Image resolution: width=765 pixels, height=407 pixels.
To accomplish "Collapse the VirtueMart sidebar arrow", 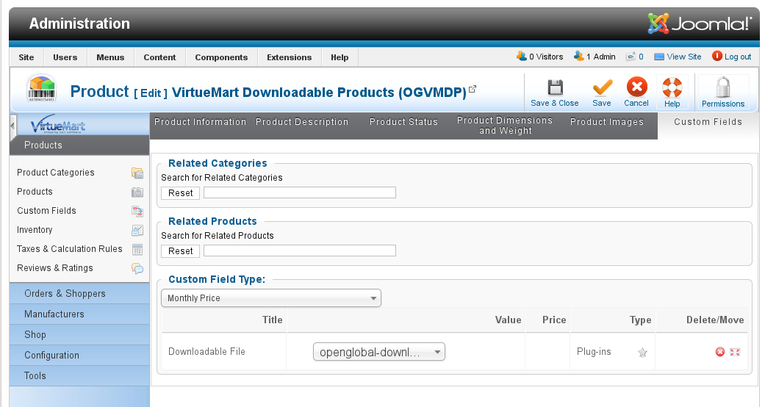I will coord(12,126).
